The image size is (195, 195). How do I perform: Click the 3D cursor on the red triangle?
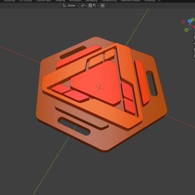(x=99, y=88)
